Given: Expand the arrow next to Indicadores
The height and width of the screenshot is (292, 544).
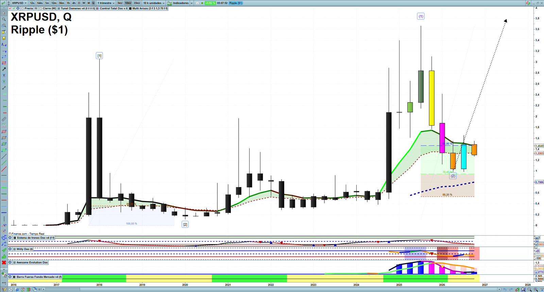Looking at the screenshot, I should [191, 3].
